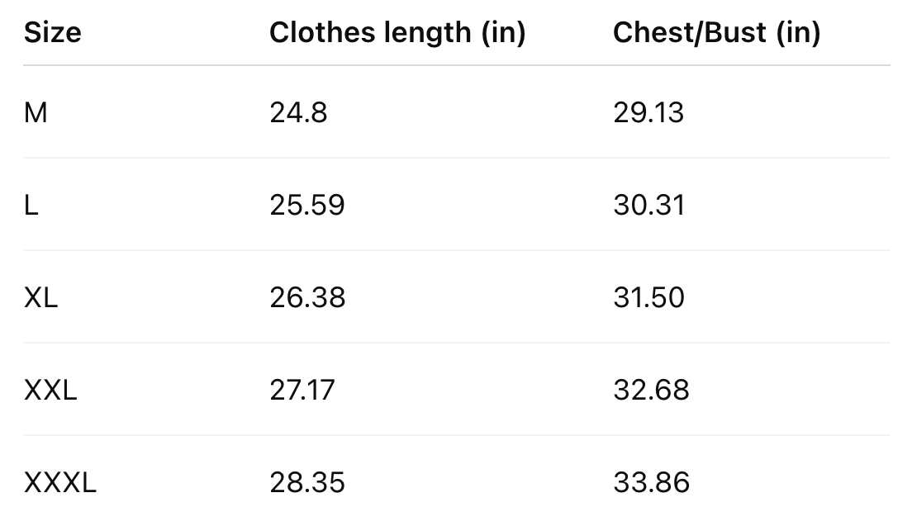Screen dimensions: 912x526
Task: Click the "(in)" unit after Clothes length
Action: pyautogui.click(x=502, y=32)
